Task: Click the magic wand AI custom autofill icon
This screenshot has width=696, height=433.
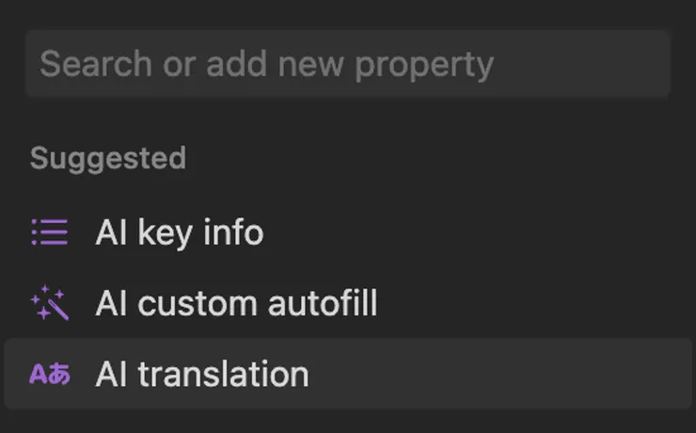Action: click(x=50, y=303)
